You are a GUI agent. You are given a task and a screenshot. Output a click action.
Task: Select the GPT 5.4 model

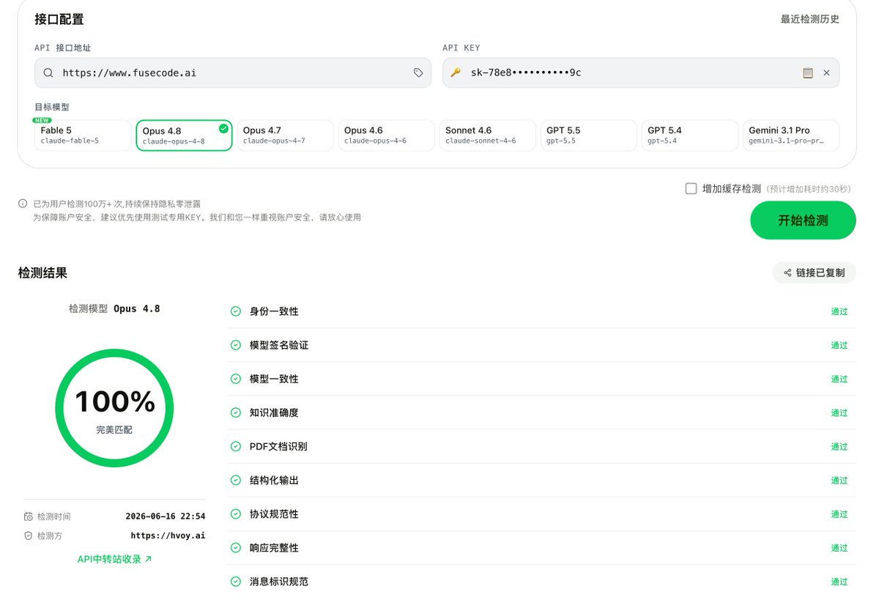click(689, 136)
